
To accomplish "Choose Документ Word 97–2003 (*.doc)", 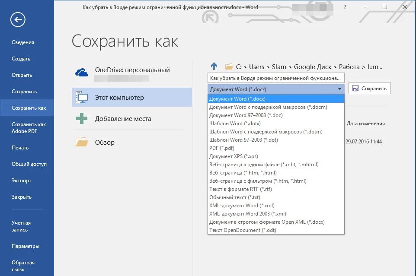I will [x=276, y=115].
